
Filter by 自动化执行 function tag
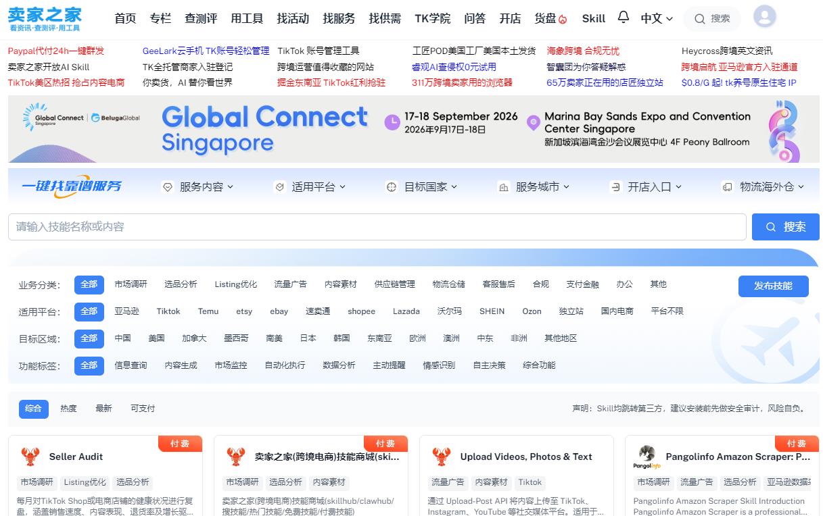pyautogui.click(x=285, y=365)
